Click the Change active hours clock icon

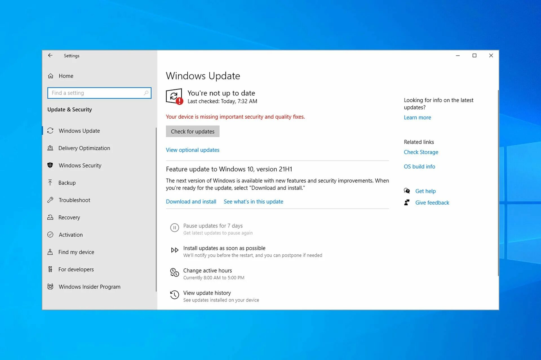(x=174, y=273)
